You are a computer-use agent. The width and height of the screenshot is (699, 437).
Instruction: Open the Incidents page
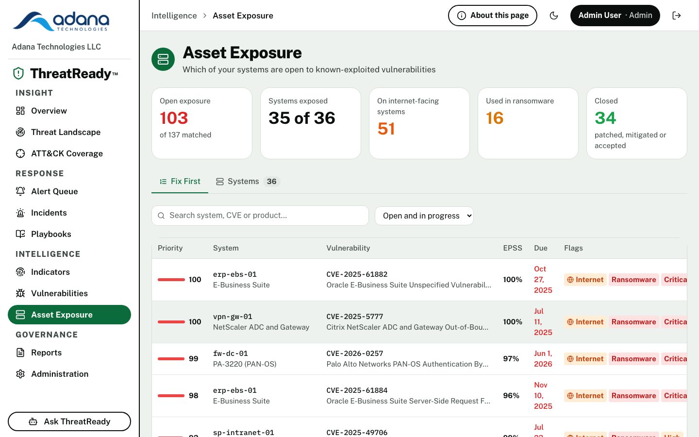click(69, 213)
